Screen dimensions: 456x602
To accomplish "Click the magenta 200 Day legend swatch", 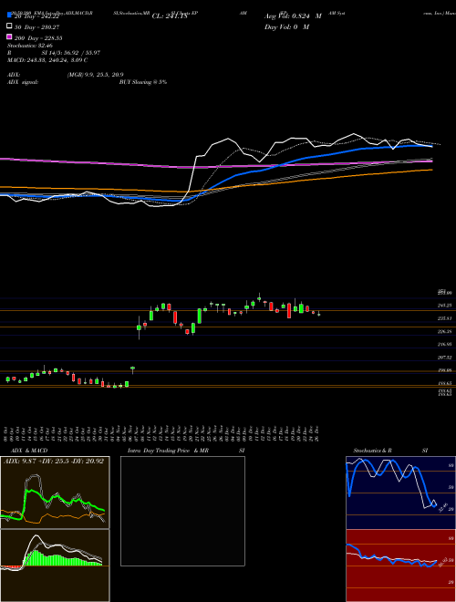I will pyautogui.click(x=10, y=36).
